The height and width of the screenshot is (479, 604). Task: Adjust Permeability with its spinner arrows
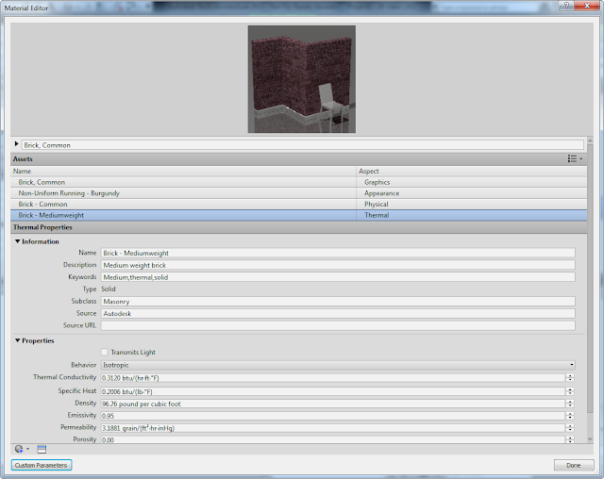coord(570,428)
